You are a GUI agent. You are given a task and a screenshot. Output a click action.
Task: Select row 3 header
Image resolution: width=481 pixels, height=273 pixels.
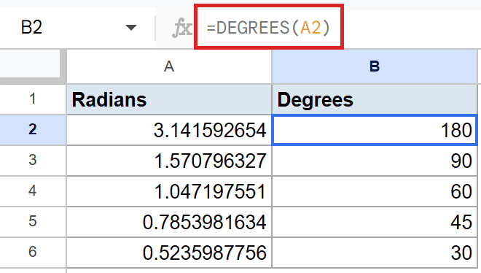pos(33,161)
